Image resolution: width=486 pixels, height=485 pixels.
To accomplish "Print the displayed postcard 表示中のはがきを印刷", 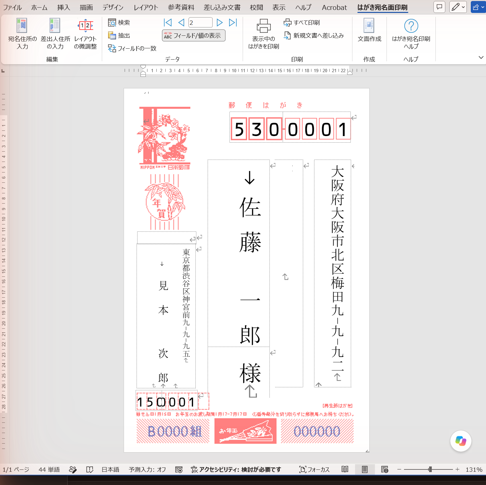I will pyautogui.click(x=264, y=34).
